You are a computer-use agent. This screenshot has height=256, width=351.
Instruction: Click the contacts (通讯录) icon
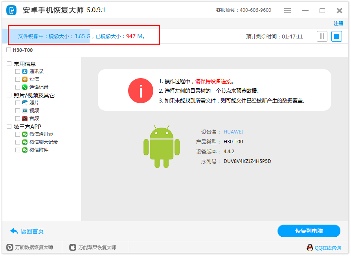point(25,71)
